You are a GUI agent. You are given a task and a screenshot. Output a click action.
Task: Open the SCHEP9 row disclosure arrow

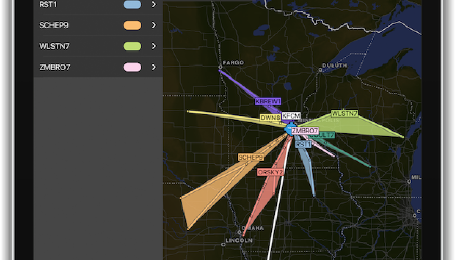154,25
